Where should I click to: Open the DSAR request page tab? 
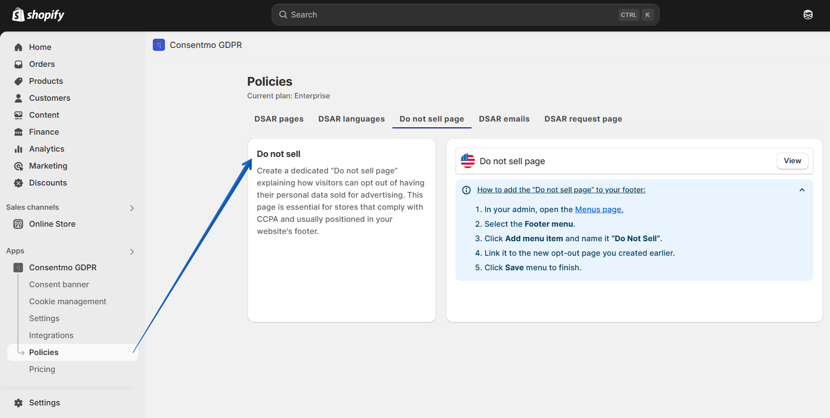coord(583,119)
